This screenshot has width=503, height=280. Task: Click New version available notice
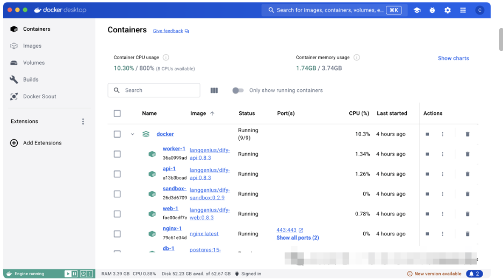(x=434, y=274)
